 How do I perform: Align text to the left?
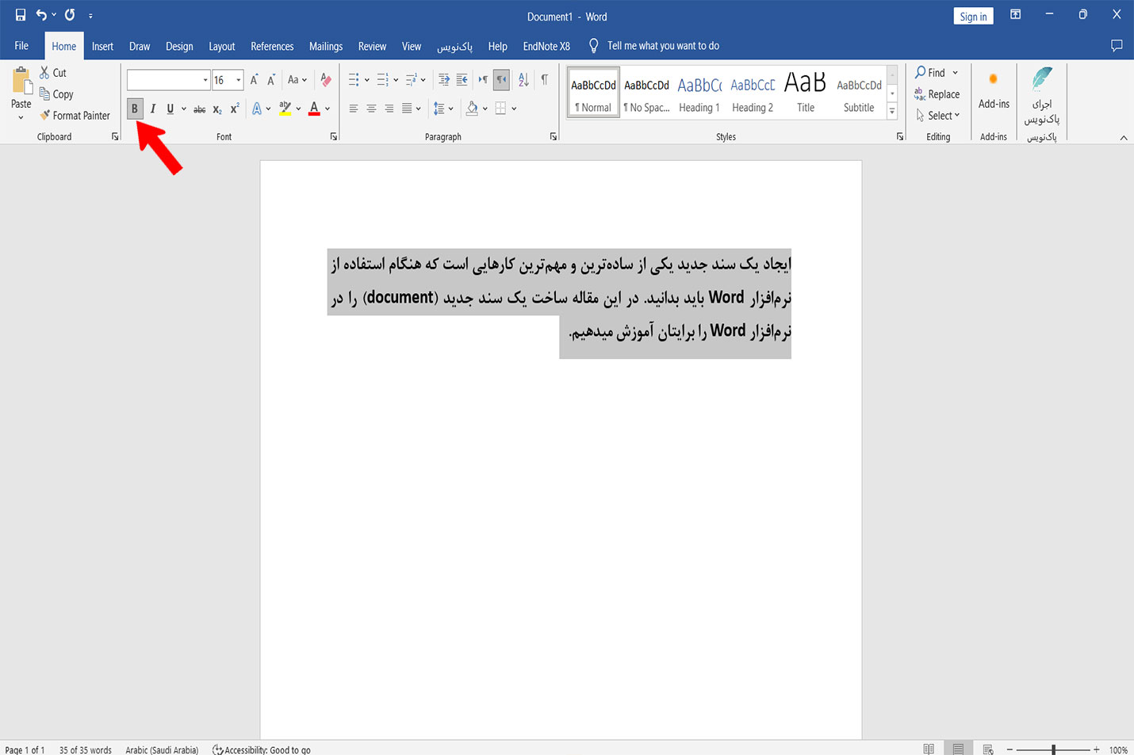pos(354,109)
